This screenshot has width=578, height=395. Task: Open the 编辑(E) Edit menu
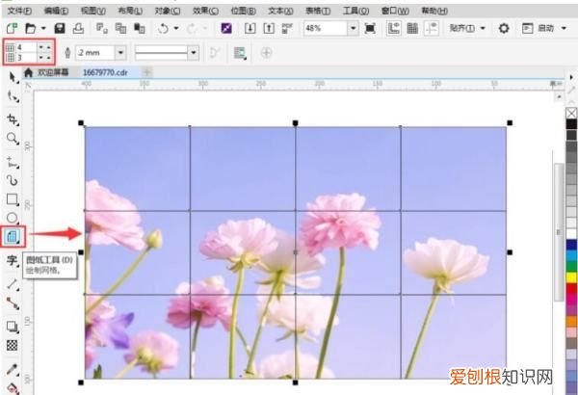coord(57,11)
